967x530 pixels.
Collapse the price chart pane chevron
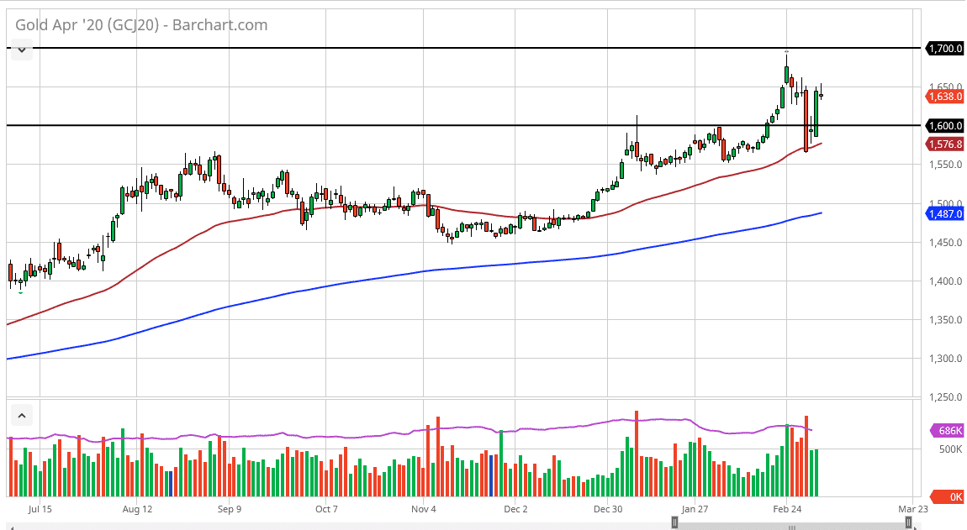click(x=21, y=49)
